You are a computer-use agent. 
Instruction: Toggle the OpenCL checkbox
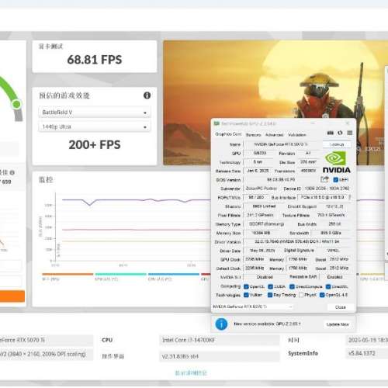pyautogui.click(x=246, y=286)
